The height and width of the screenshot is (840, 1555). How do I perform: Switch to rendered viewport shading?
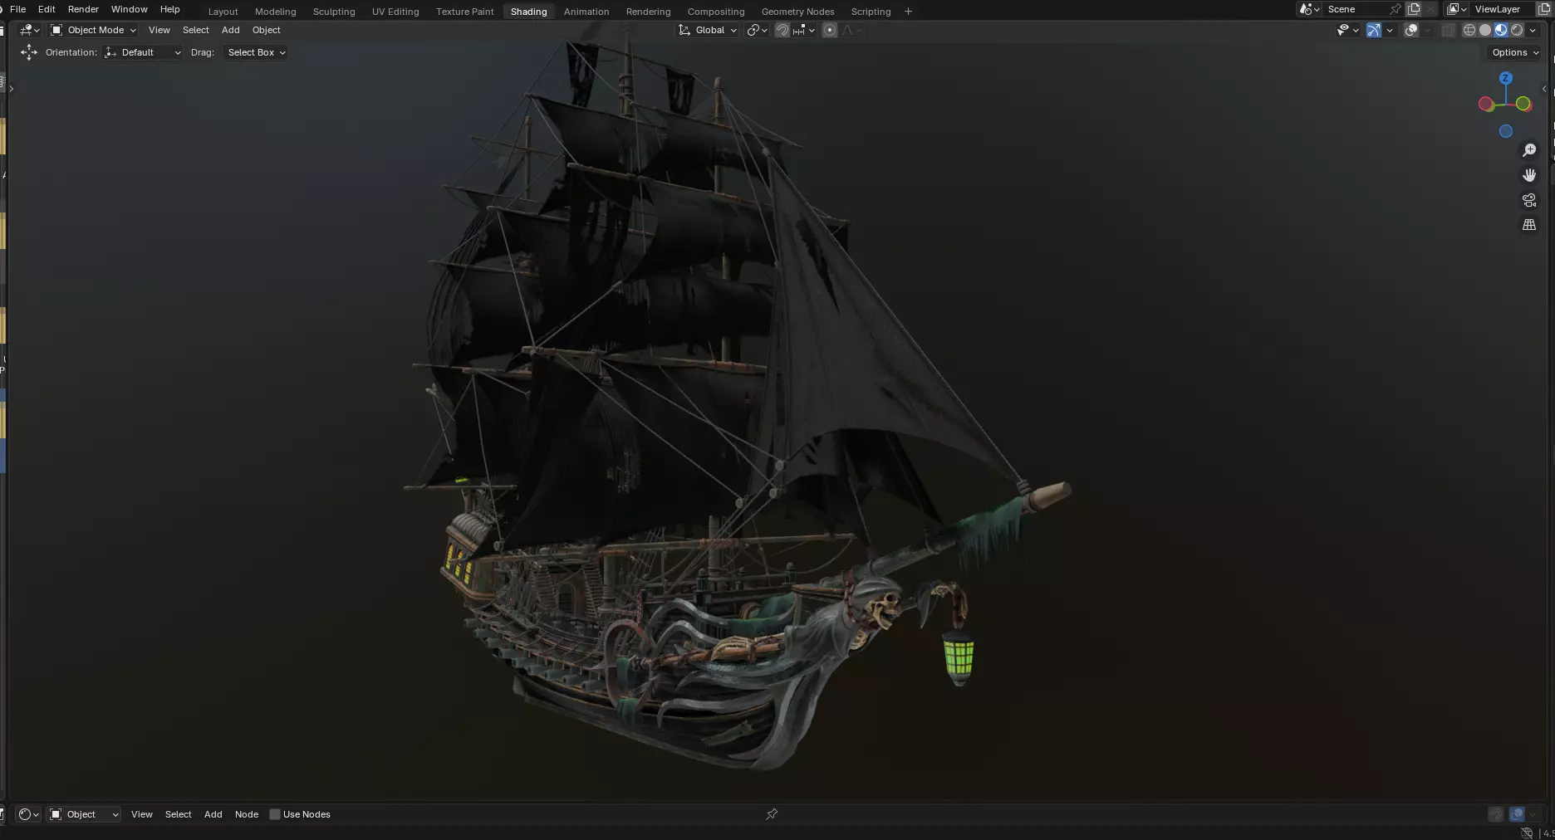(1517, 30)
